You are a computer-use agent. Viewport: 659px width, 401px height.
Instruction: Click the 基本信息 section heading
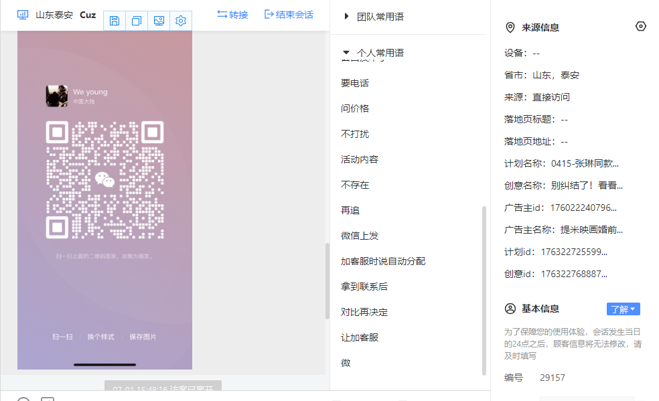[x=540, y=309]
